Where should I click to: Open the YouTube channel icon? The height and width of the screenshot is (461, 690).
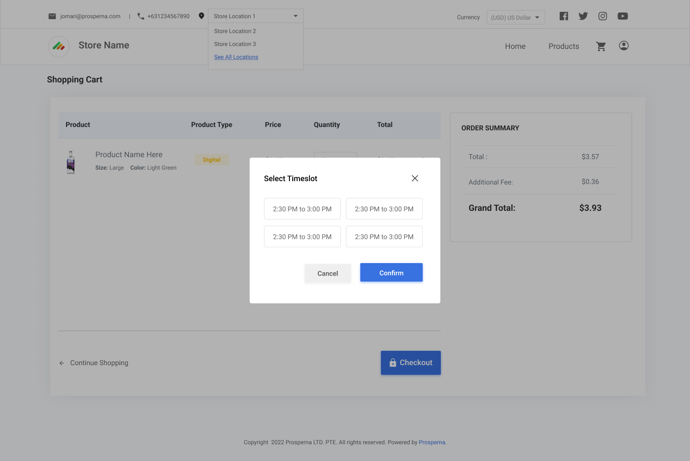[x=622, y=16]
